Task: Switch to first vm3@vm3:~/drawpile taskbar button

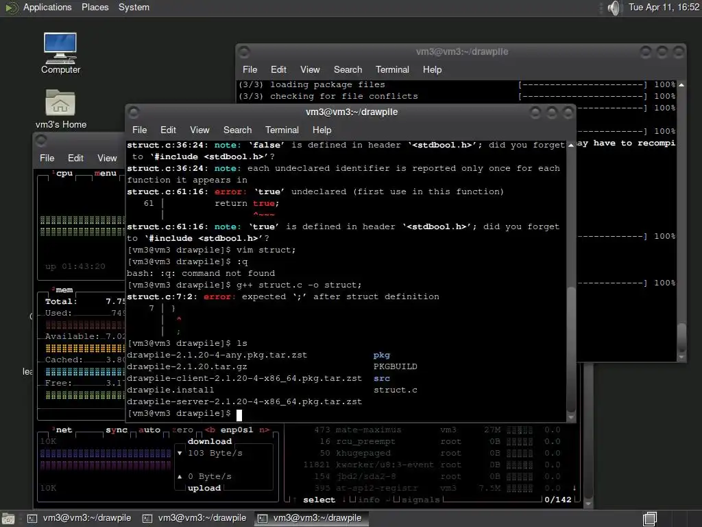Action: coord(80,518)
